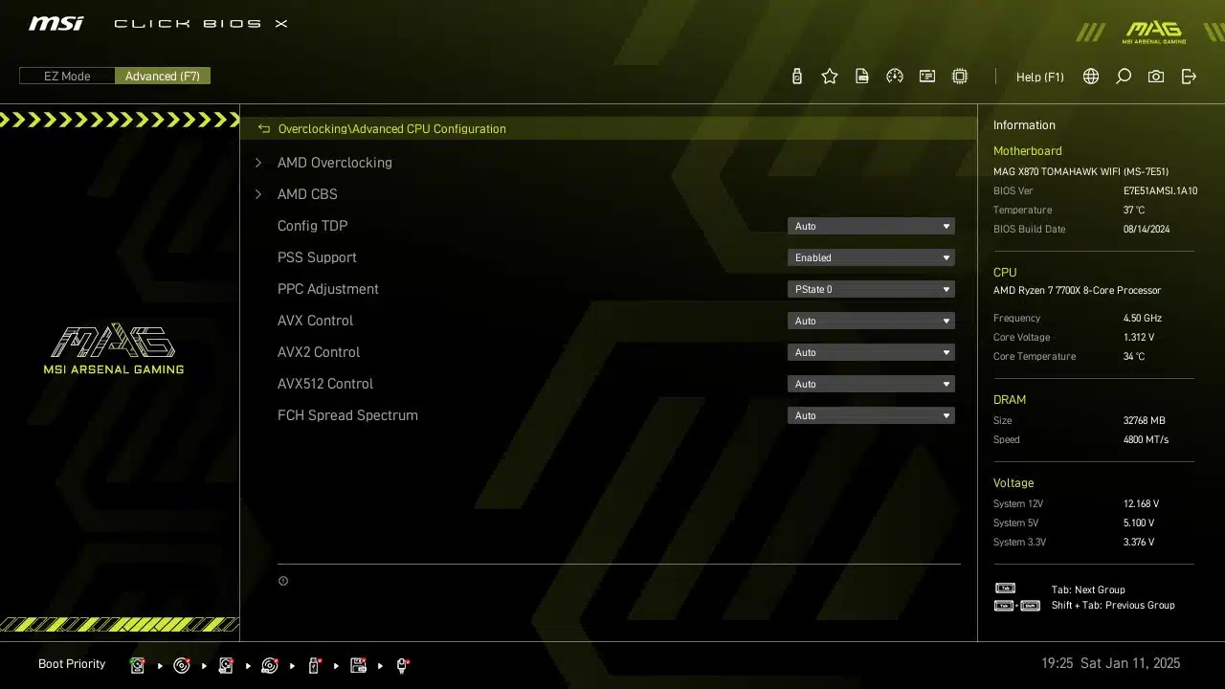Open Favorites star icon
The width and height of the screenshot is (1225, 689).
point(830,77)
